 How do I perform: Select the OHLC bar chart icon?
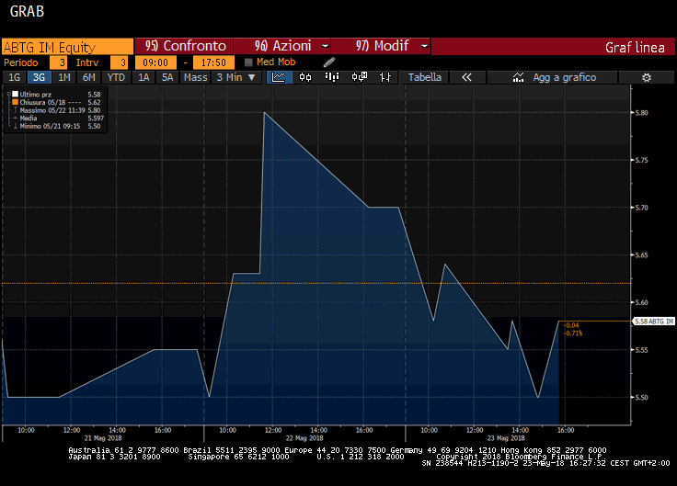(385, 77)
